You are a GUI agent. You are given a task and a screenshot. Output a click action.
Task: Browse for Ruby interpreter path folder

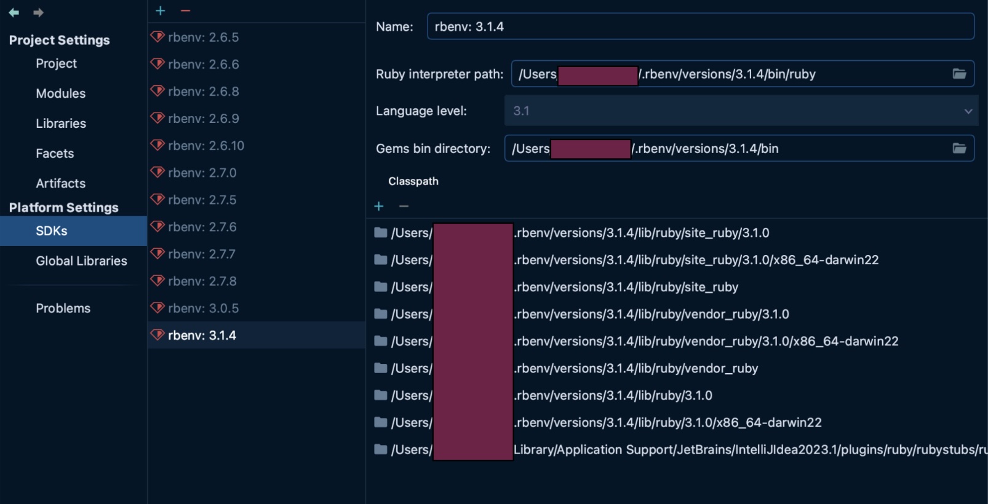click(x=958, y=74)
